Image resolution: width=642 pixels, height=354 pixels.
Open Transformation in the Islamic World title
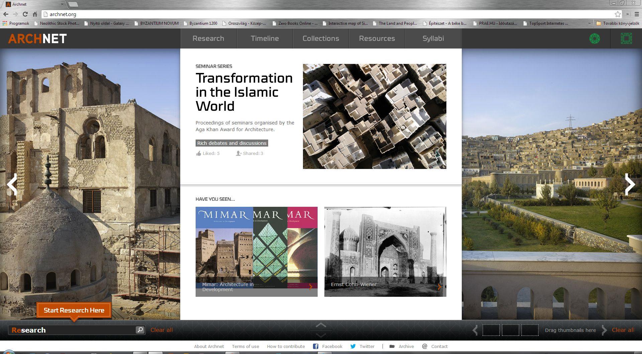(244, 92)
